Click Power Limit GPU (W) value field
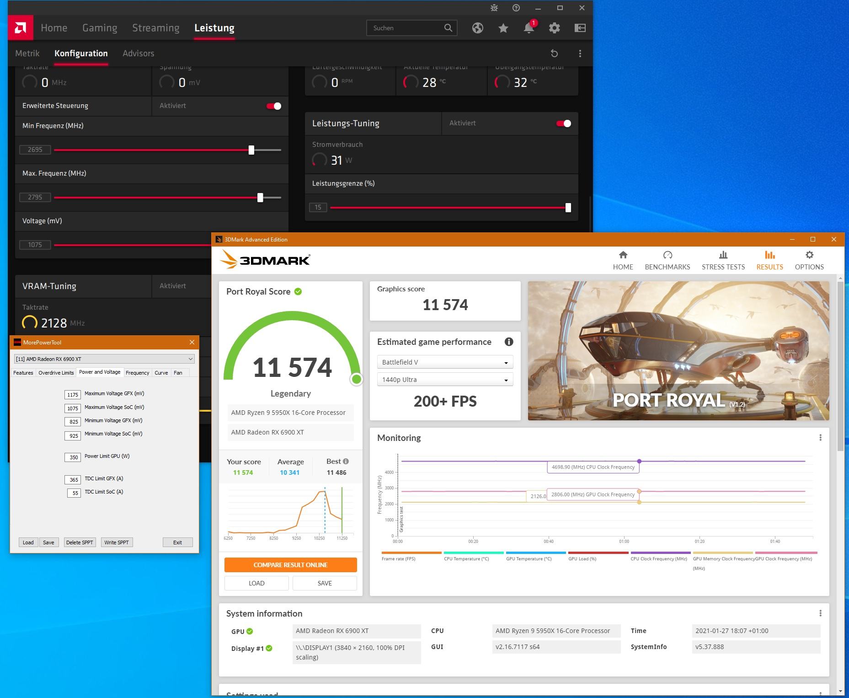Image resolution: width=849 pixels, height=698 pixels. (x=74, y=457)
